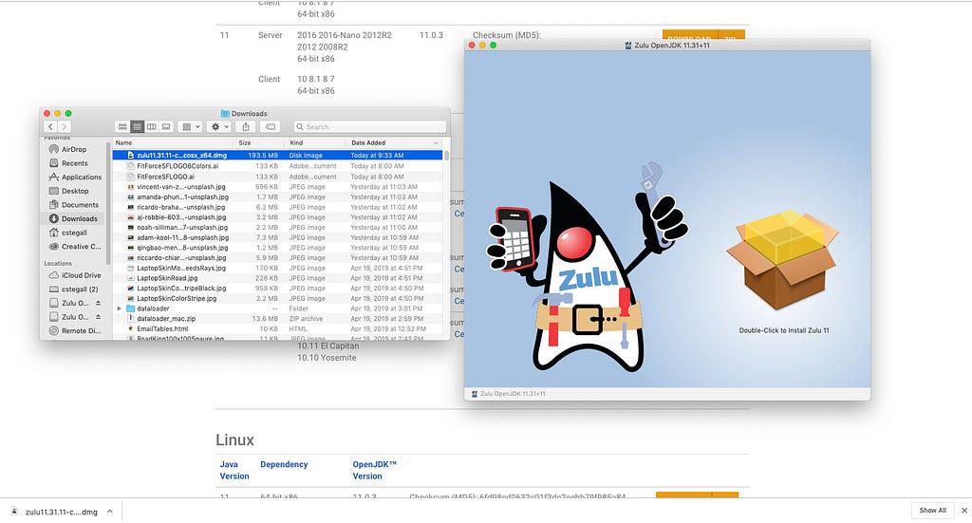Switch Finder to icon view
This screenshot has height=523, width=972.
121,126
